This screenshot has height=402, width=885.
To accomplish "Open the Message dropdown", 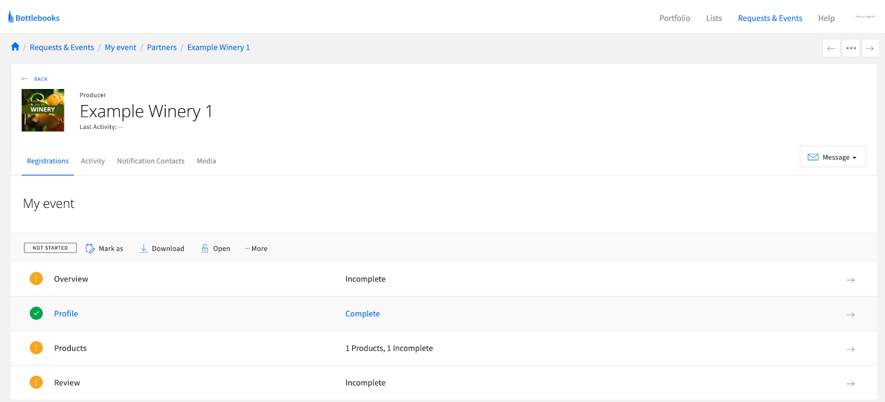I will click(832, 156).
